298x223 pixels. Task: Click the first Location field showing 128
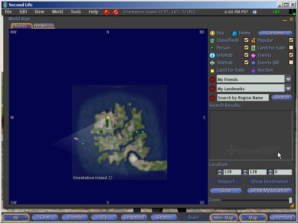tap(232, 172)
